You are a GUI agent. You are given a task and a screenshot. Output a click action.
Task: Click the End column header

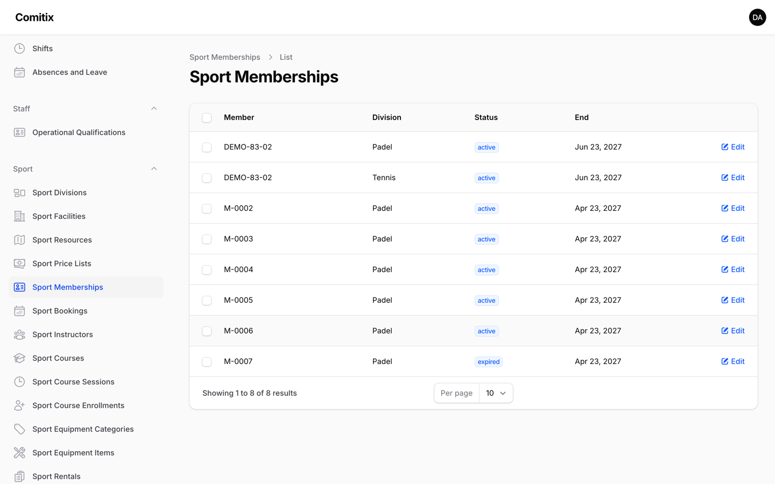582,117
